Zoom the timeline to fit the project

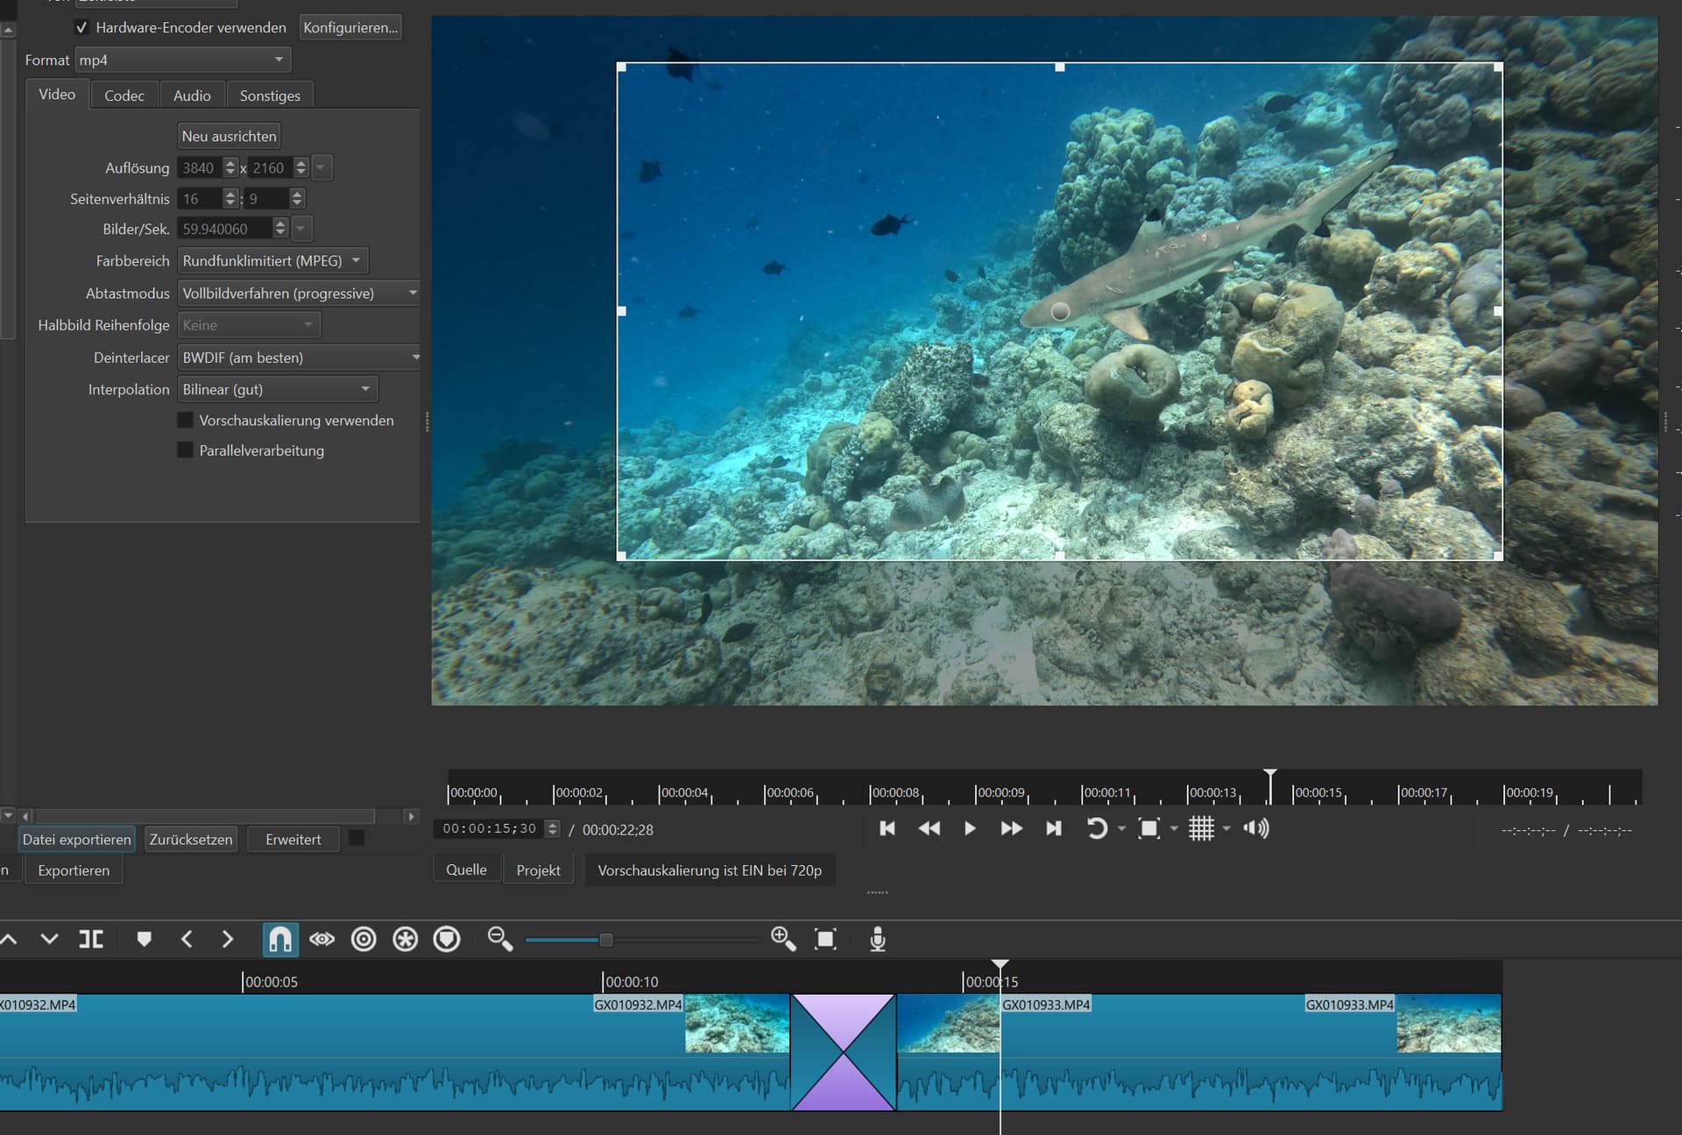(824, 939)
